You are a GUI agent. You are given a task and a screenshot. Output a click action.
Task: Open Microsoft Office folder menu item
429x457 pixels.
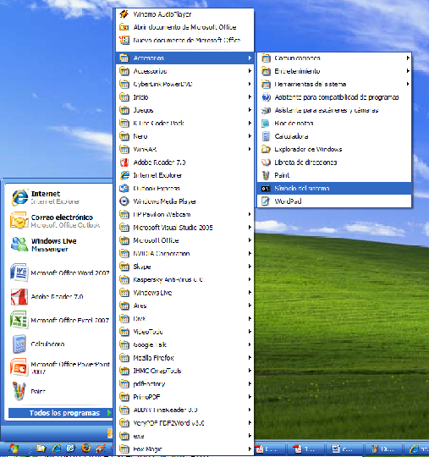point(184,240)
